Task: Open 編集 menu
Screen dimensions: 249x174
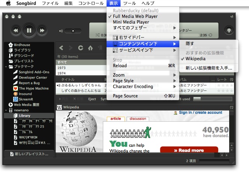Action: pyautogui.click(x=68, y=3)
